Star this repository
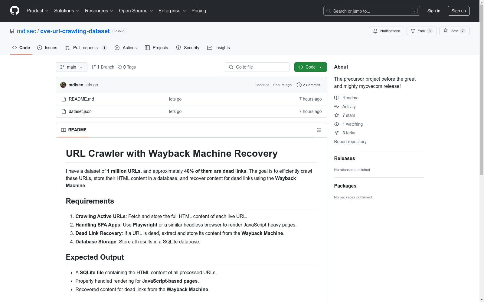This screenshot has width=484, height=302. click(x=454, y=31)
